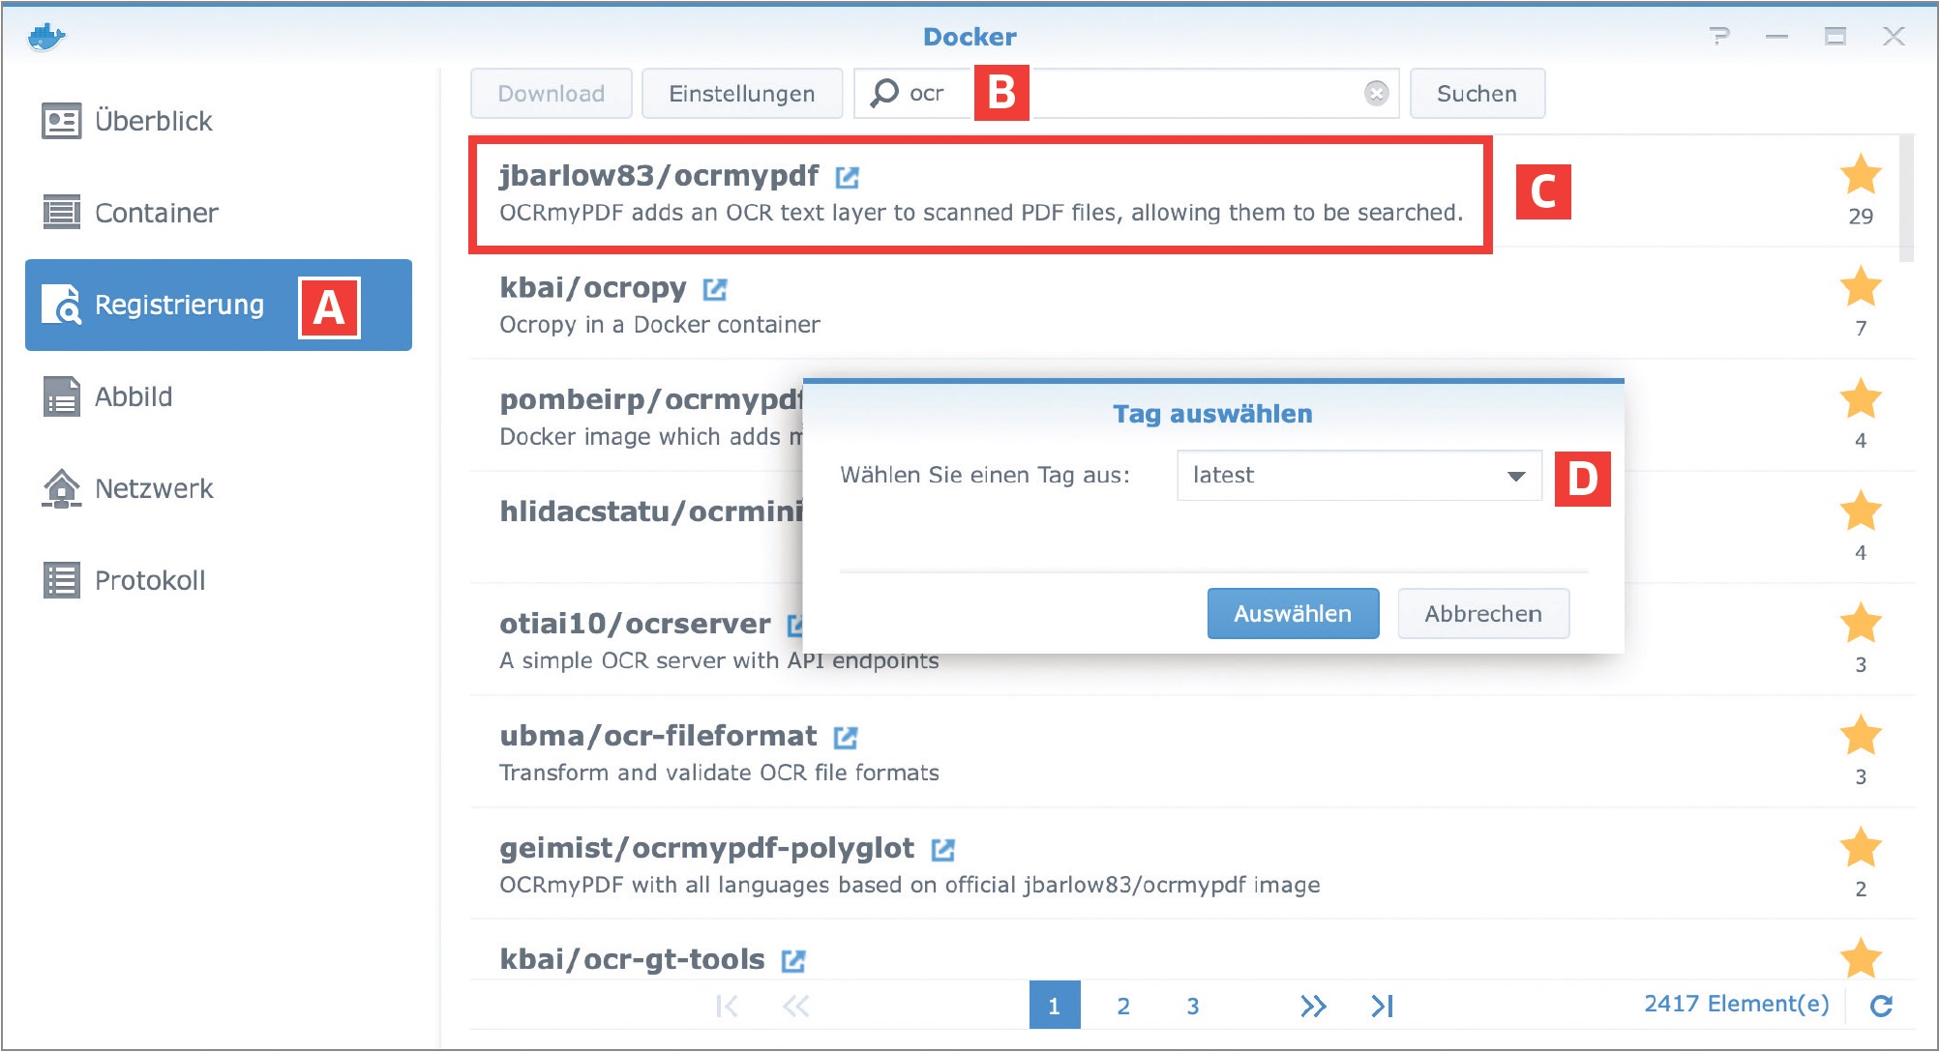This screenshot has height=1052, width=1940.
Task: Start search with Suchen button
Action: point(1477,94)
